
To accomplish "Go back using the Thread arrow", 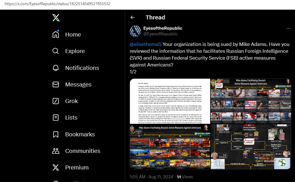I will tap(133, 17).
